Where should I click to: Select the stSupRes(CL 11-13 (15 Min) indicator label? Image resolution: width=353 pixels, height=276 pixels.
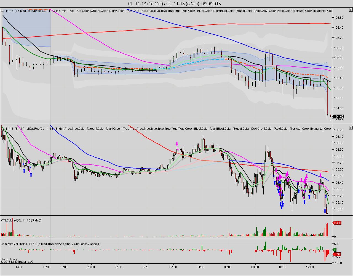coord(47,11)
